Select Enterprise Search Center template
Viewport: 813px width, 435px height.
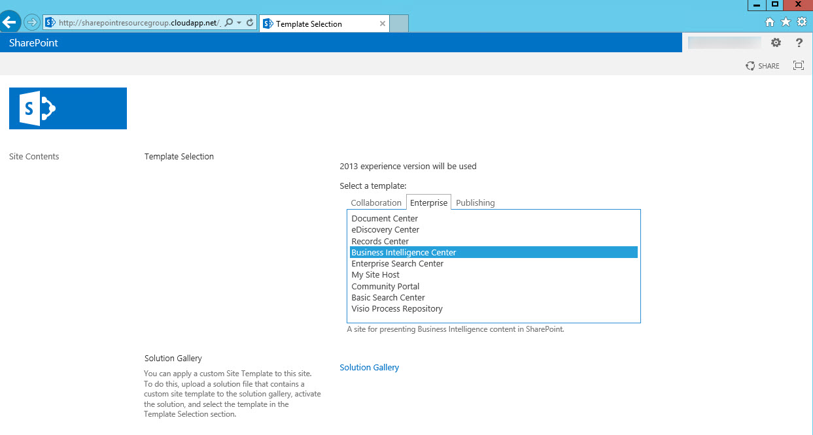pos(494,264)
